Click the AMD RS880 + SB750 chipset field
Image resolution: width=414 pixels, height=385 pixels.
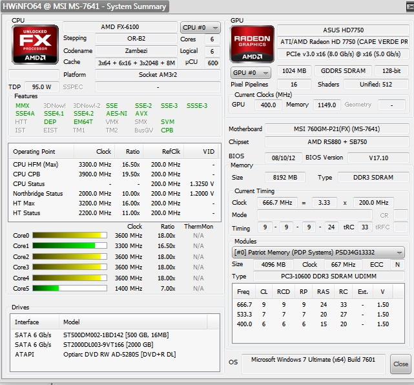(x=337, y=142)
